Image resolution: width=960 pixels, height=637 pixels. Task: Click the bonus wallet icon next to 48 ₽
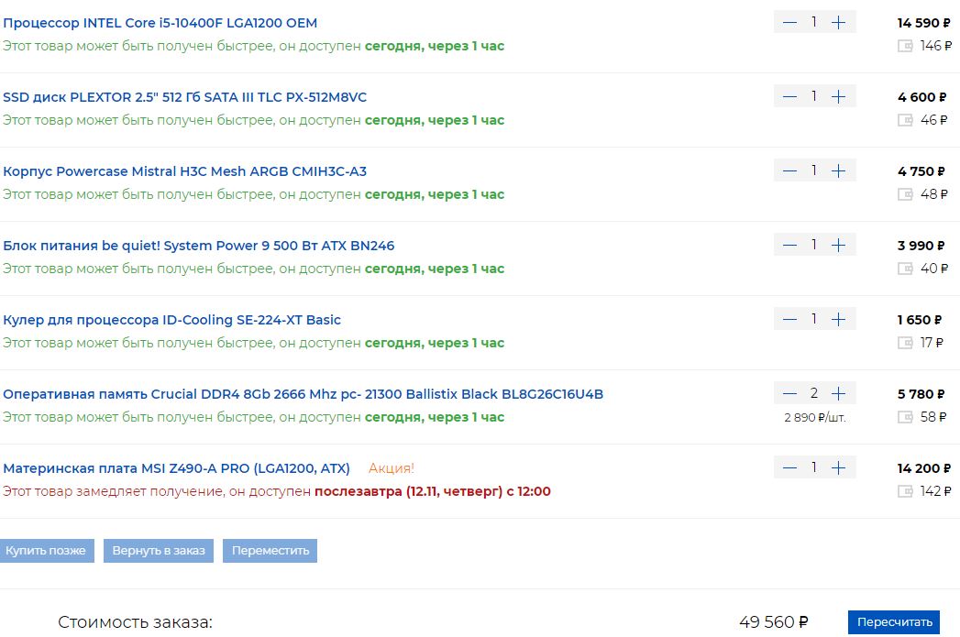pyautogui.click(x=905, y=194)
